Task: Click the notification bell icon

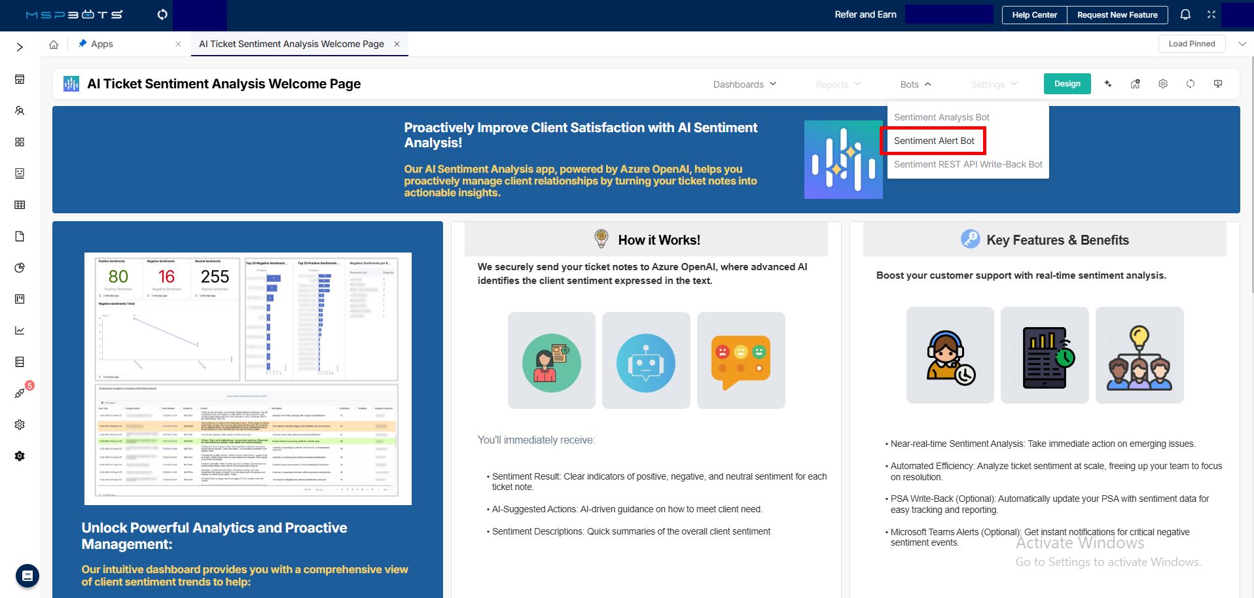Action: point(1185,14)
